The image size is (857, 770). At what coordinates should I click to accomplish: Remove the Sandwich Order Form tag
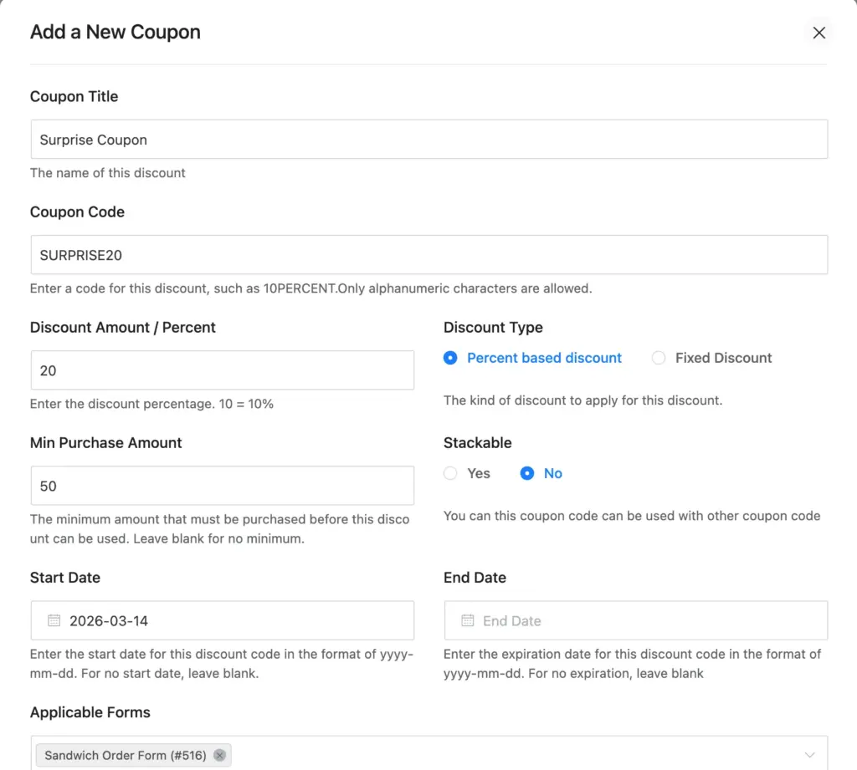coord(219,755)
